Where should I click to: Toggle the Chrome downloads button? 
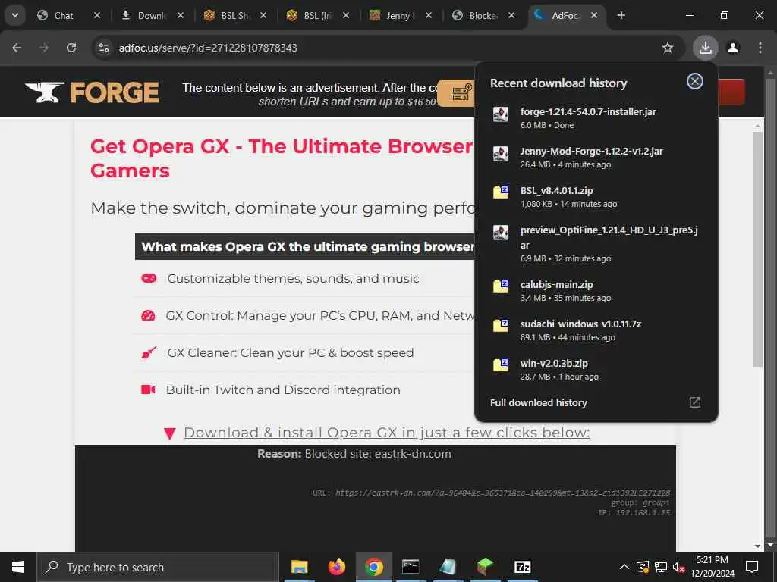point(706,48)
